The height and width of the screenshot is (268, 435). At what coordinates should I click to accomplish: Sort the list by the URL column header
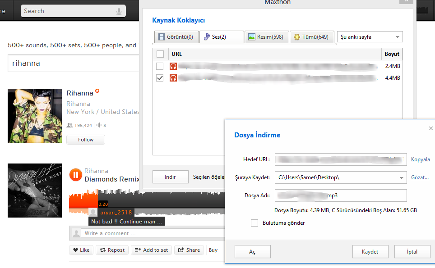pyautogui.click(x=275, y=54)
